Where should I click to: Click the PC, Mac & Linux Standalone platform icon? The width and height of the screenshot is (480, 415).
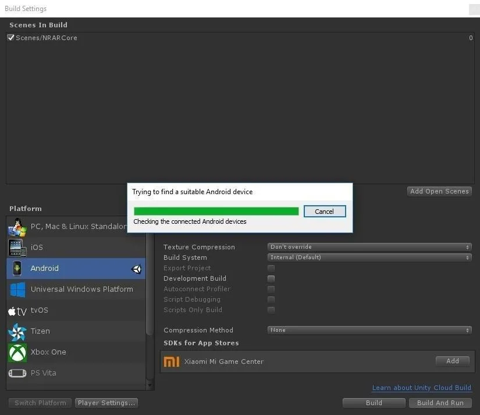[17, 227]
